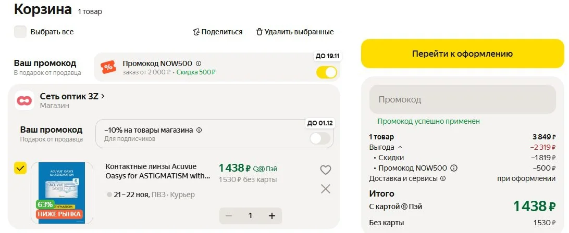Image resolution: width=569 pixels, height=233 pixels.
Task: Collapse the Выгода breakdown chevron
Action: pos(400,148)
